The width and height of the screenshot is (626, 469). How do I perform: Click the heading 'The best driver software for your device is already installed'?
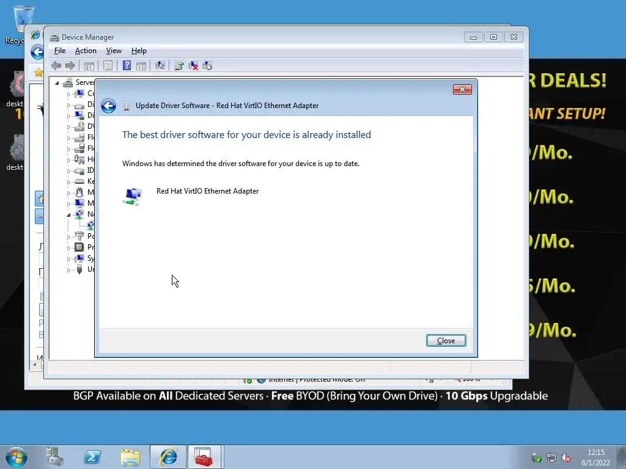click(246, 135)
